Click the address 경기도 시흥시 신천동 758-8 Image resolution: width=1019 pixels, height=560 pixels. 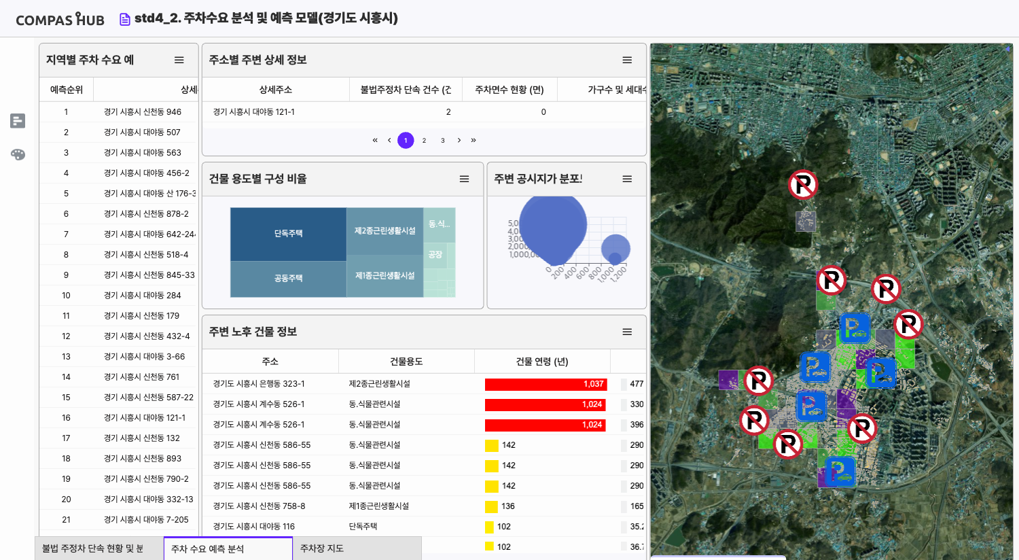point(260,506)
